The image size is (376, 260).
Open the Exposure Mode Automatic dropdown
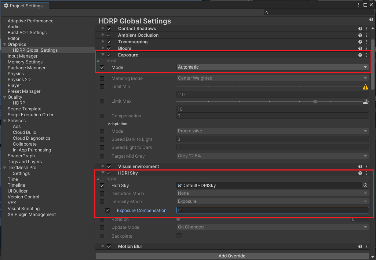click(x=273, y=67)
